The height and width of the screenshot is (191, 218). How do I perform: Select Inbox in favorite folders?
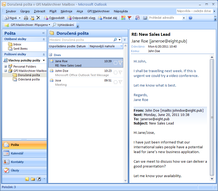[x=17, y=44]
